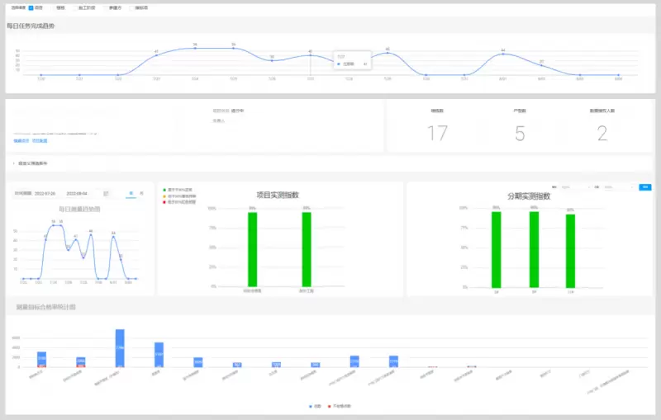Select the 指标项 checkbox
This screenshot has height=420, width=661.
coord(131,7)
